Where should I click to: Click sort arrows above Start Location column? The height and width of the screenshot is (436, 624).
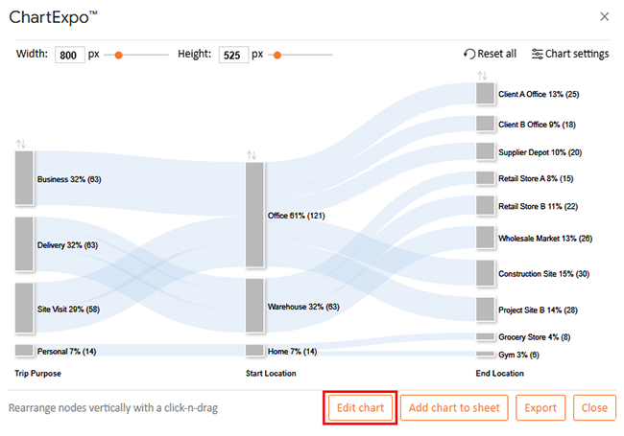click(252, 155)
